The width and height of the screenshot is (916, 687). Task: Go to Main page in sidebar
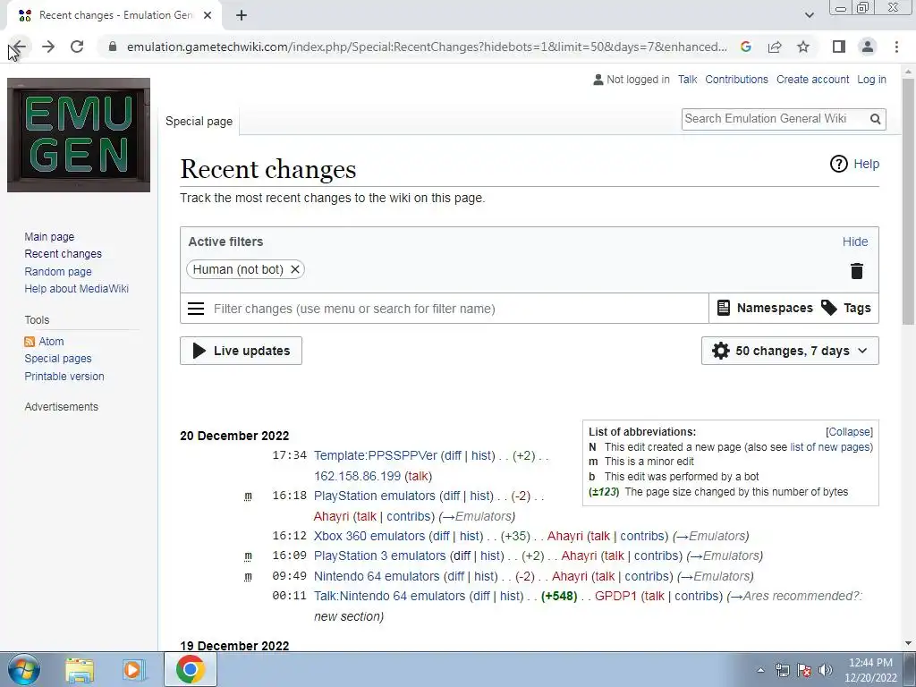coord(49,236)
